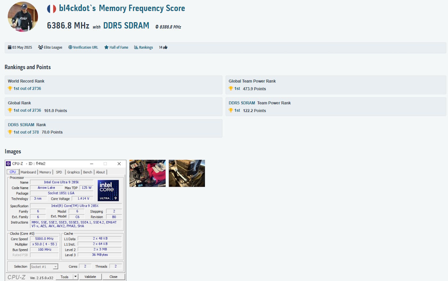Viewport: 448px width, 281px height.
Task: Switch to the Memory tab in CPU-Z
Action: pos(45,172)
